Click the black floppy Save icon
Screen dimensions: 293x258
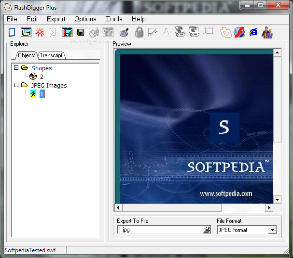tap(81, 32)
